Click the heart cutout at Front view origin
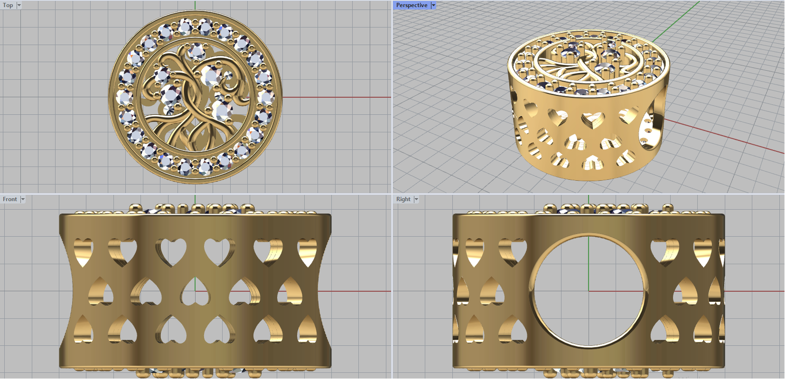Viewport: 786px width, 379px height. pyautogui.click(x=195, y=291)
